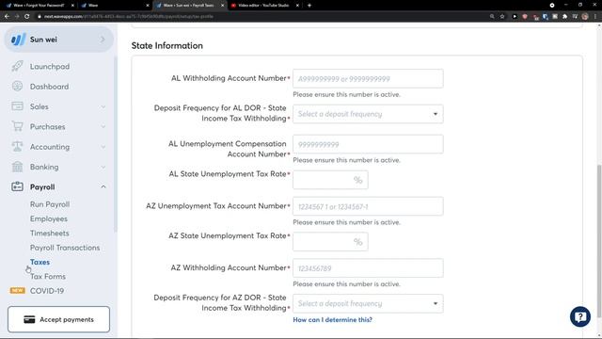Click the Banking building icon

tap(17, 167)
